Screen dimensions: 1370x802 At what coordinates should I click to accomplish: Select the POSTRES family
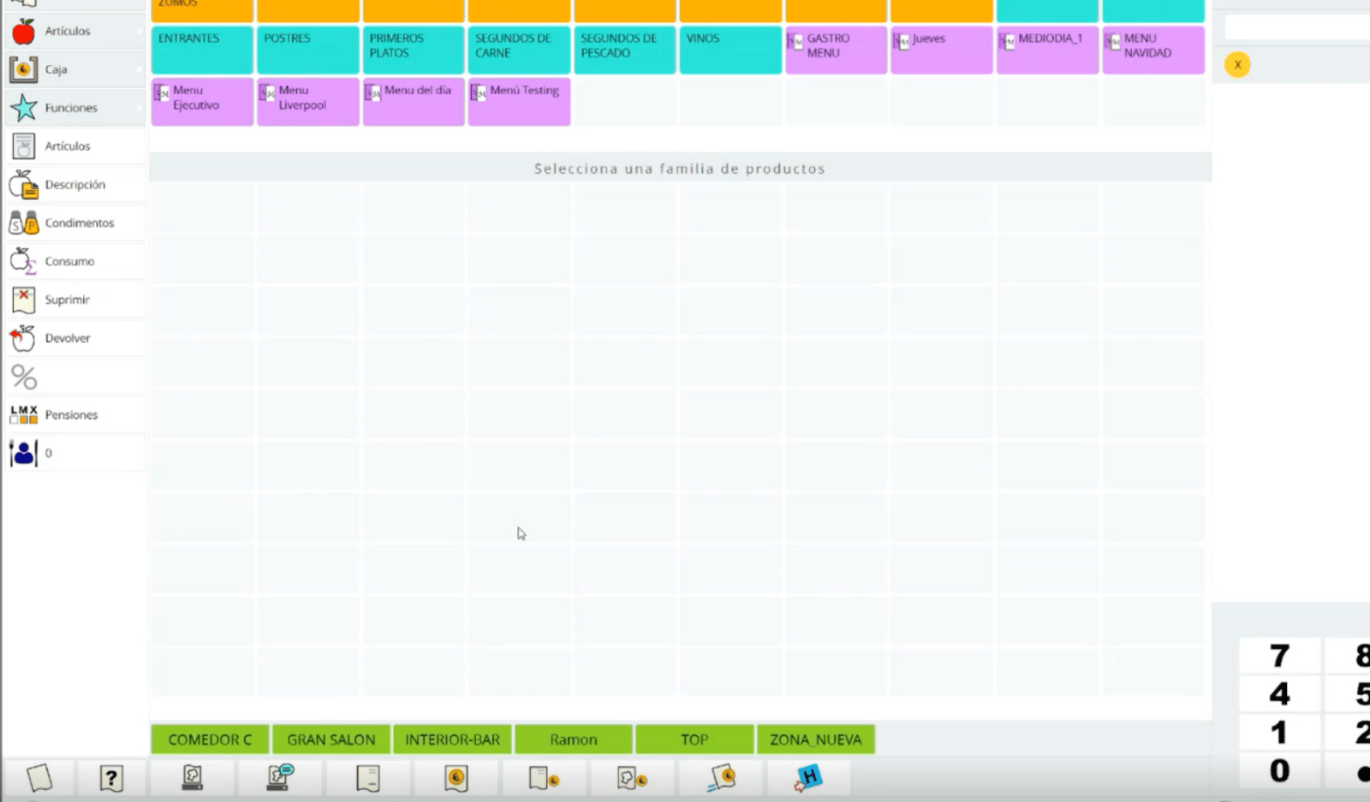[308, 50]
